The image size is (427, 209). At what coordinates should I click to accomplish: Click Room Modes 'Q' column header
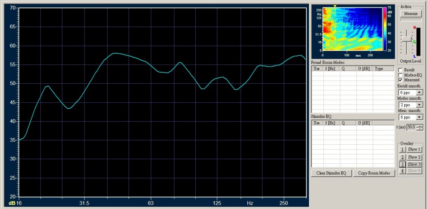pos(348,69)
